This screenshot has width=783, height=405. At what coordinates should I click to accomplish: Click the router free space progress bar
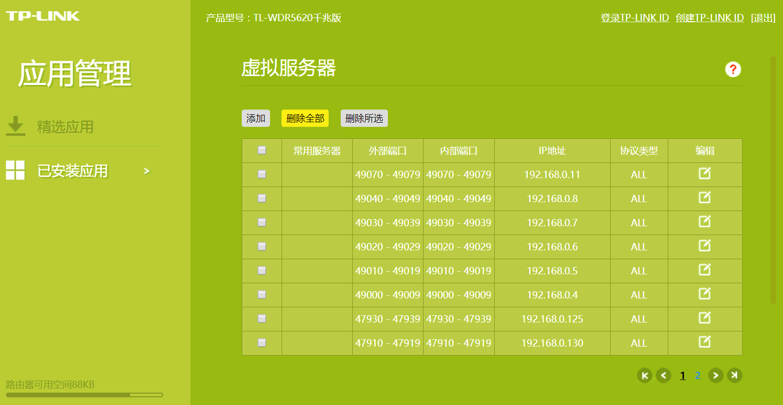tap(85, 395)
